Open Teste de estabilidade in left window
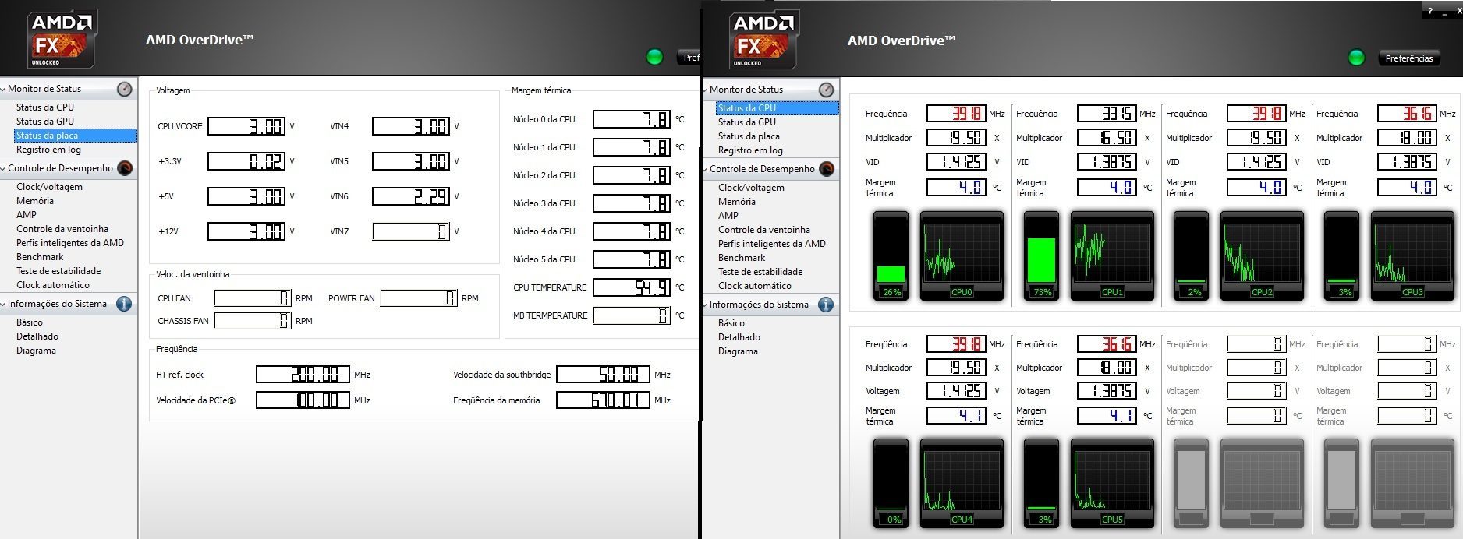The image size is (1463, 539). click(58, 271)
